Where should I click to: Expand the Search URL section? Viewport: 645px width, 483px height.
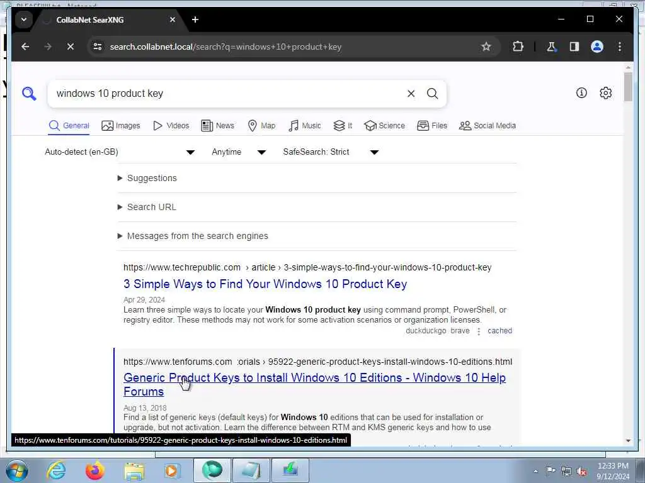click(147, 207)
